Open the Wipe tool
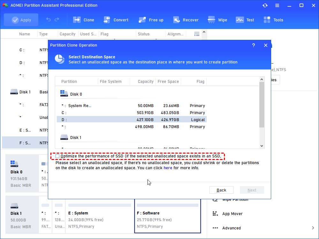This screenshot has width=319, height=239. point(217,20)
